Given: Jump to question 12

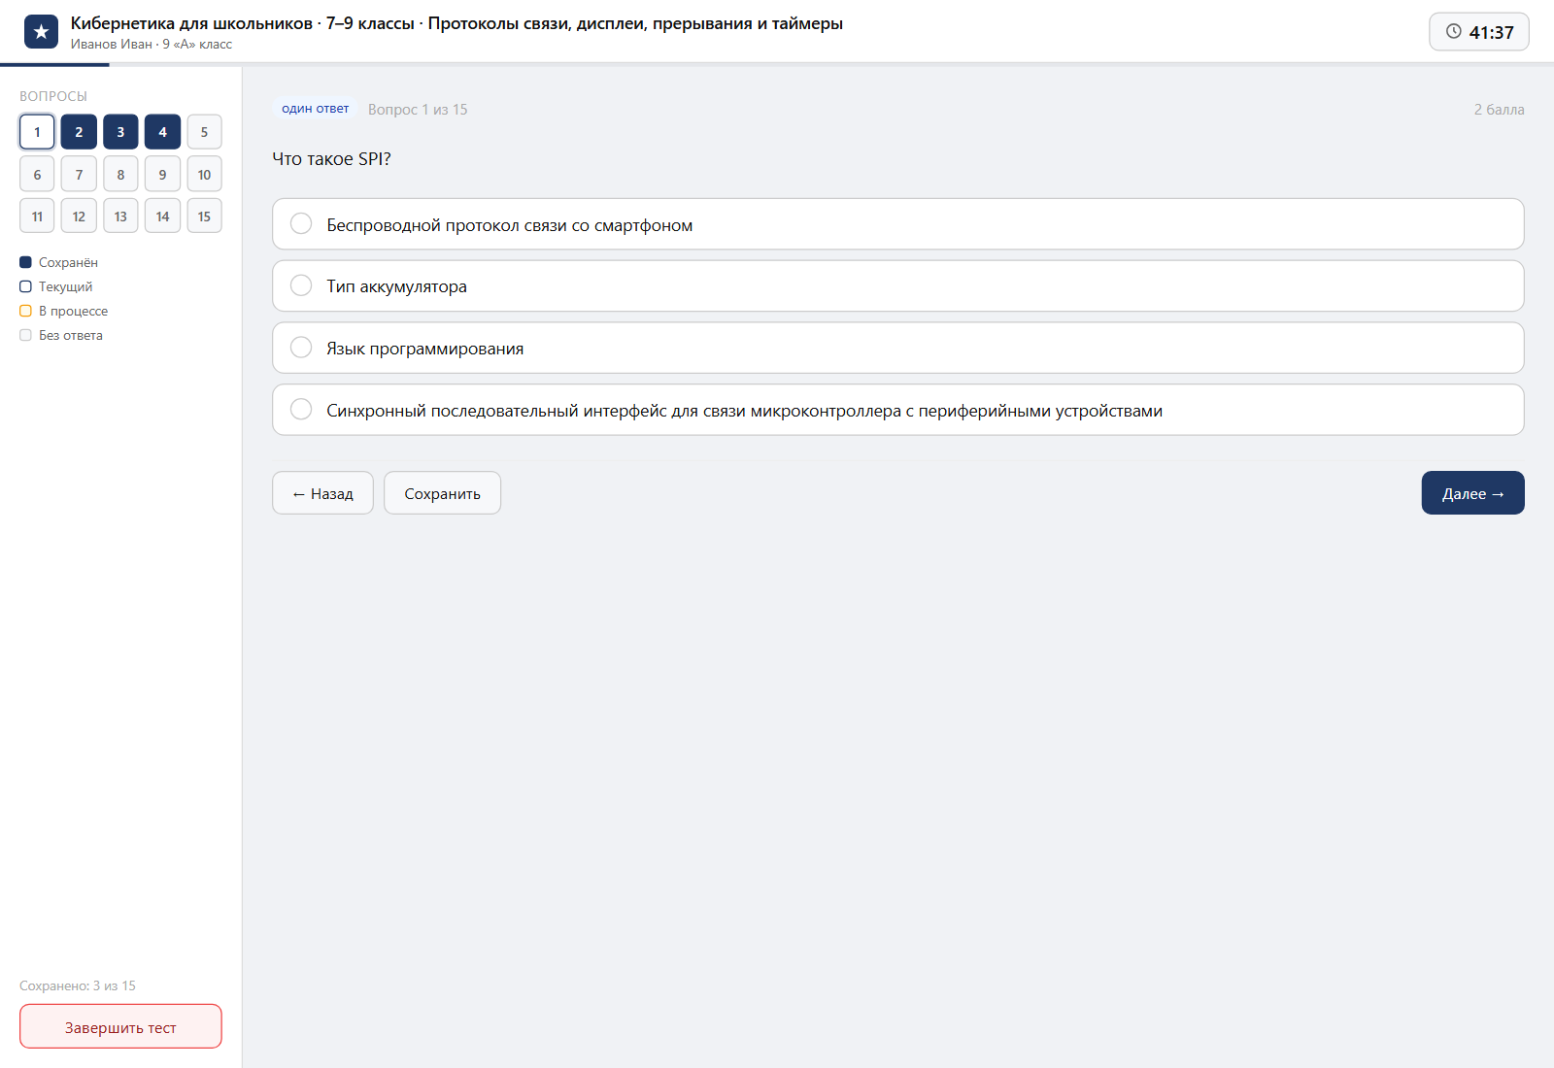Looking at the screenshot, I should [x=79, y=216].
